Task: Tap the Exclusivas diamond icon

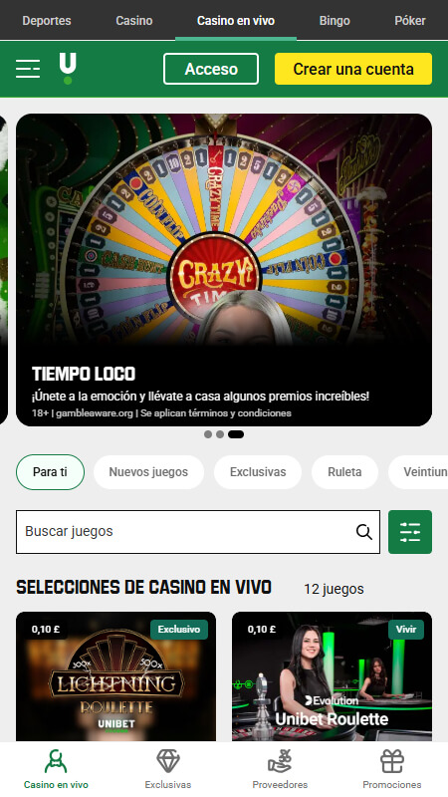Action: [x=168, y=761]
